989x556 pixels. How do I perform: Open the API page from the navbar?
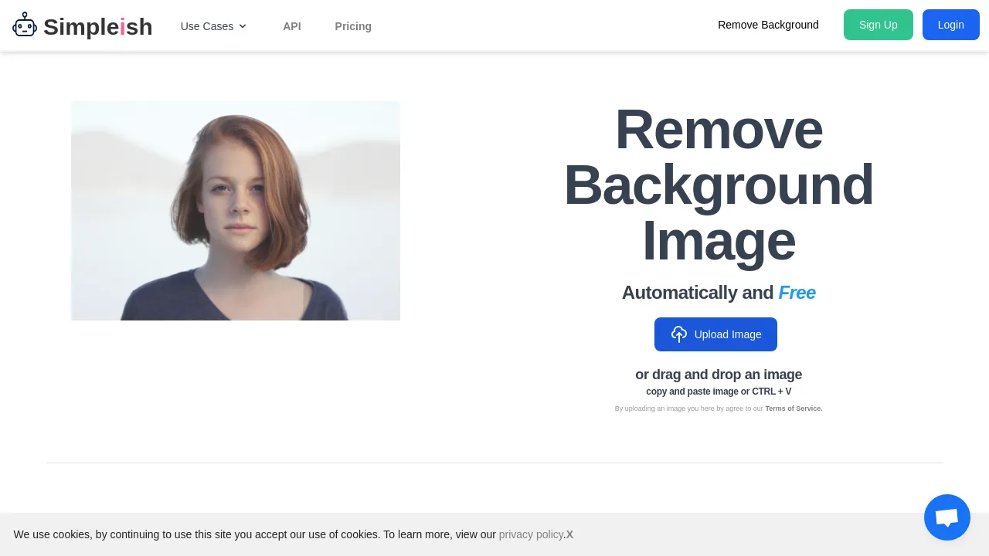pyautogui.click(x=292, y=26)
